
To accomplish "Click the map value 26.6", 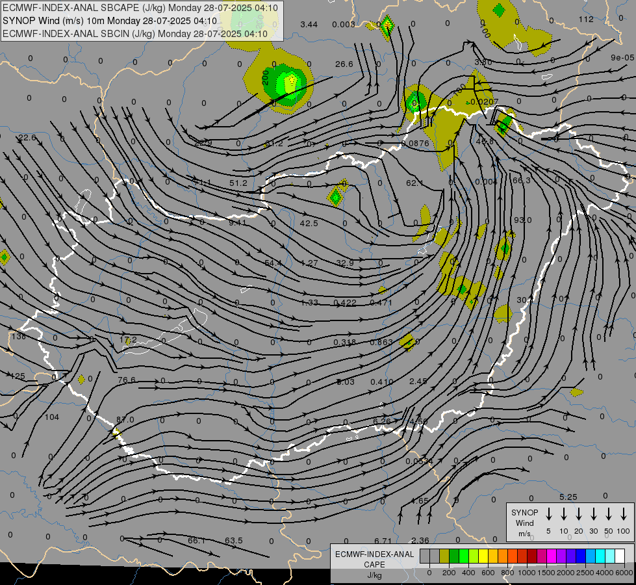I will point(344,64).
